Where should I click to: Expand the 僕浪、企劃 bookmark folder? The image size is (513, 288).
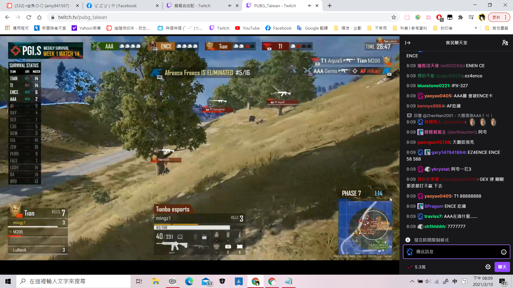click(348, 28)
